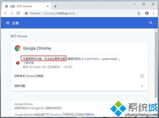Close the 设置 - 关于 Chrome tab

(x=48, y=6)
